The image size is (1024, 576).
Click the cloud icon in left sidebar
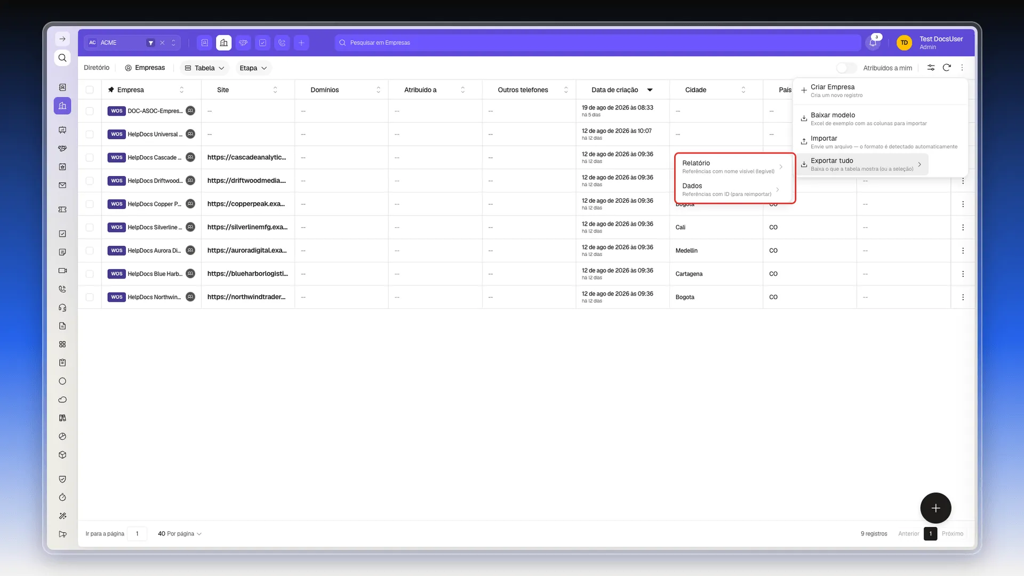pyautogui.click(x=62, y=399)
